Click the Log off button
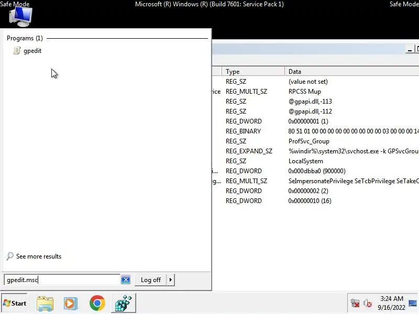This screenshot has width=419, height=314. (151, 280)
